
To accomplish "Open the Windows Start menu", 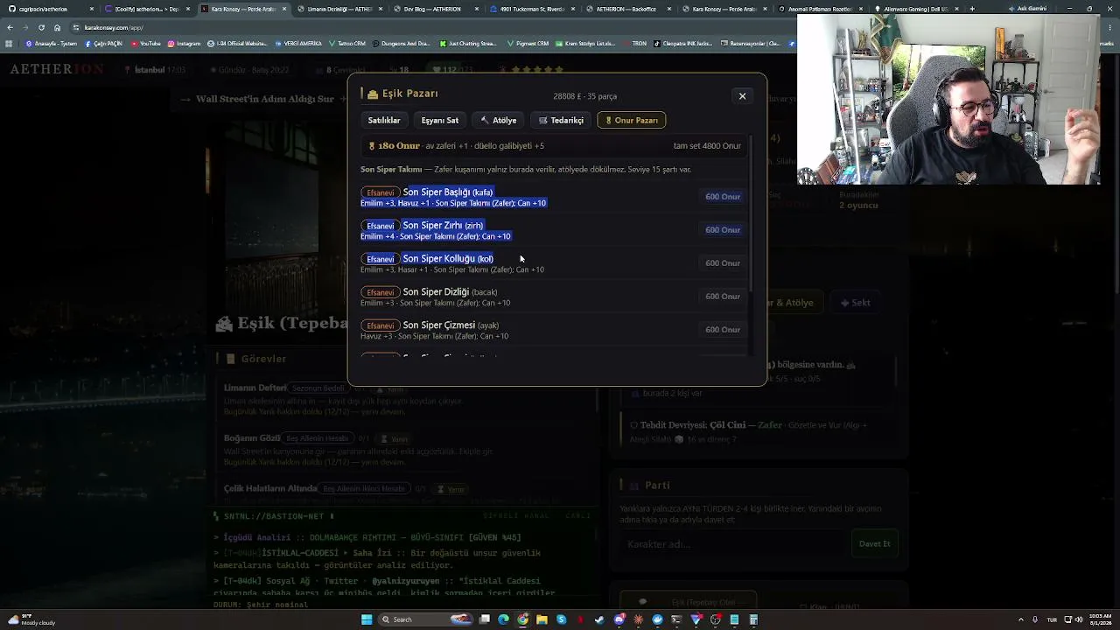I will (367, 619).
